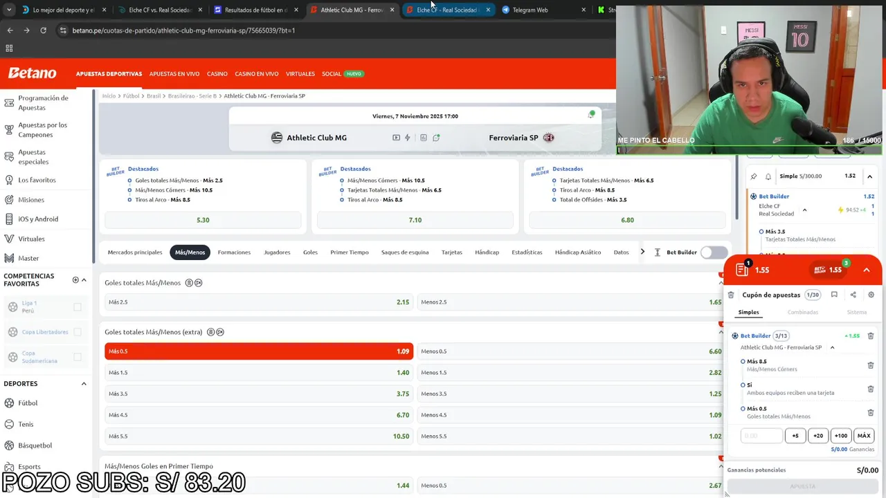Open Los favoritos in sidebar
This screenshot has height=498, width=886.
37,180
